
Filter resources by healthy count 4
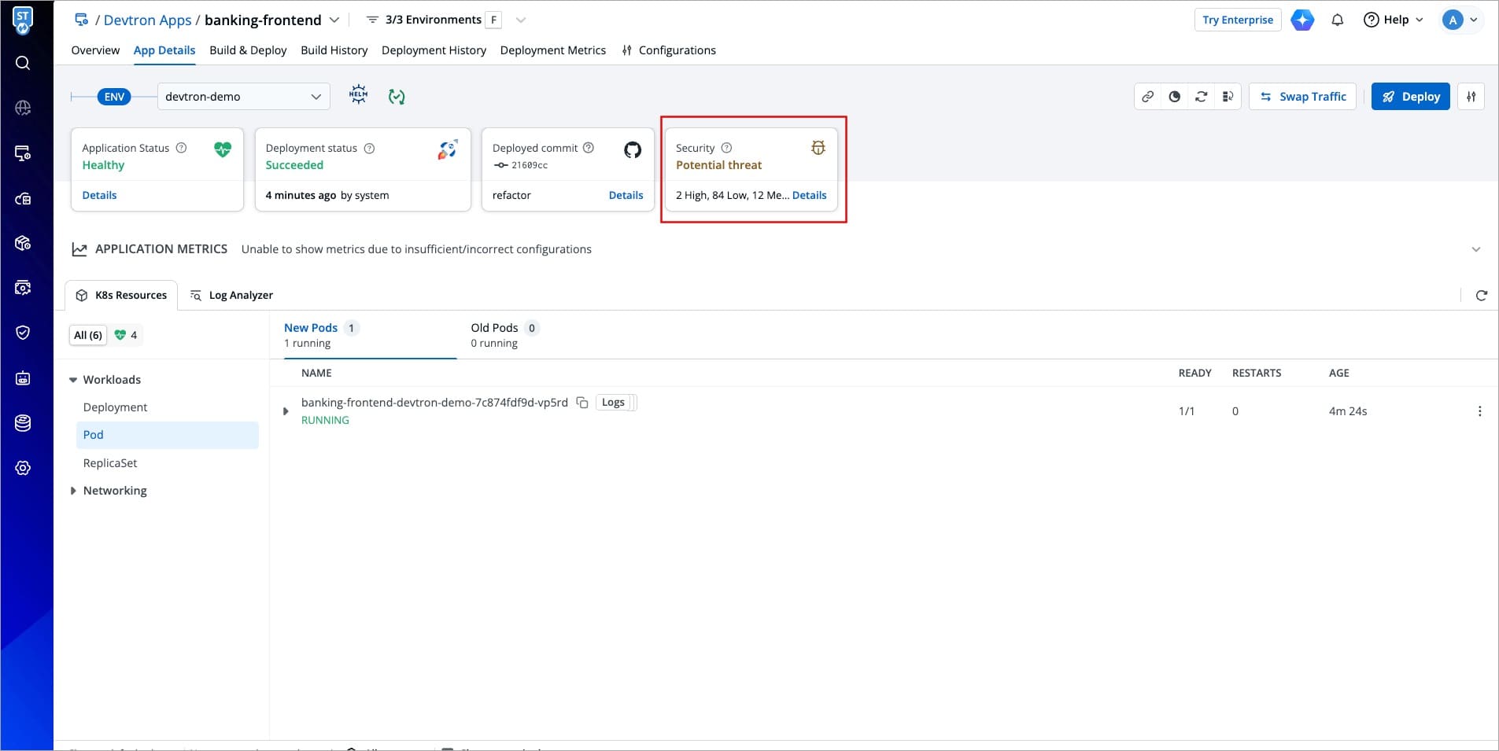tap(126, 335)
